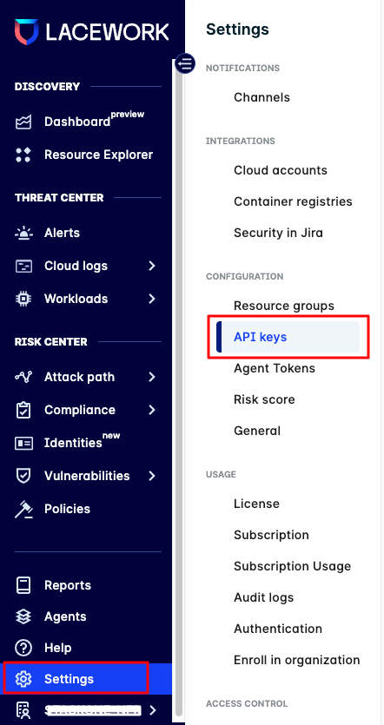Click the Agents stacked layers icon
This screenshot has height=725, width=384.
pos(23,616)
